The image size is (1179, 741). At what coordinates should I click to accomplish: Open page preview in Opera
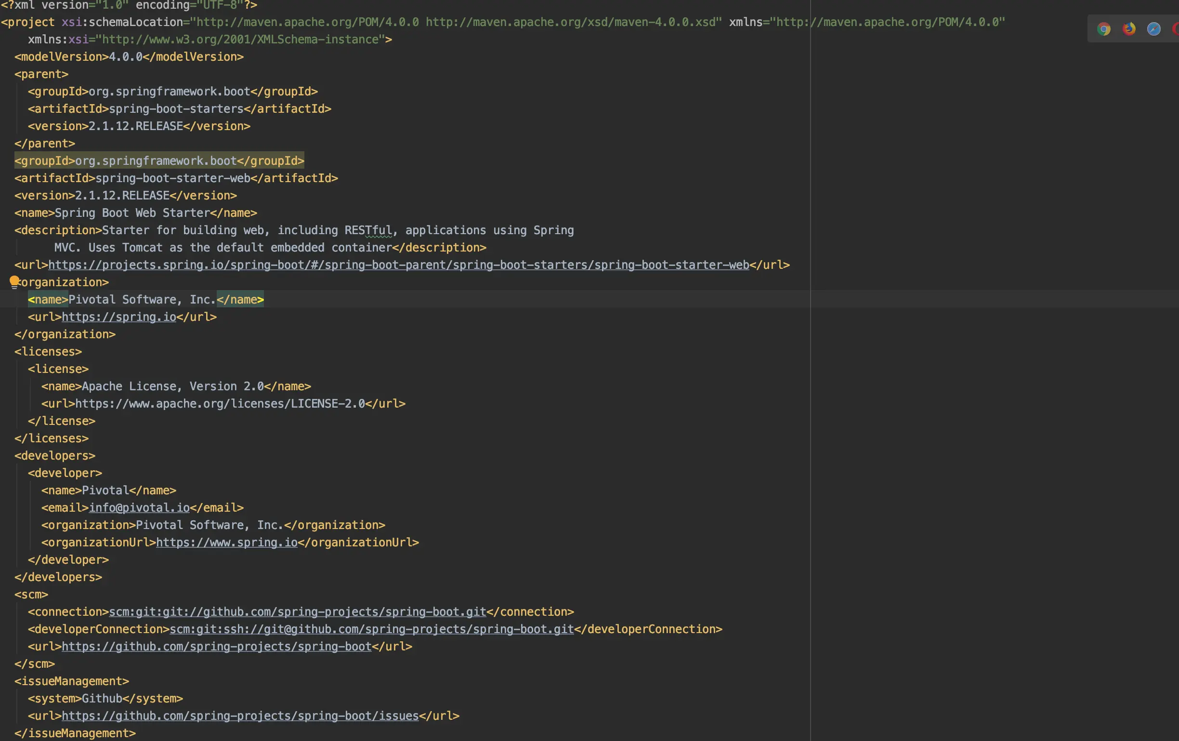coord(1175,28)
